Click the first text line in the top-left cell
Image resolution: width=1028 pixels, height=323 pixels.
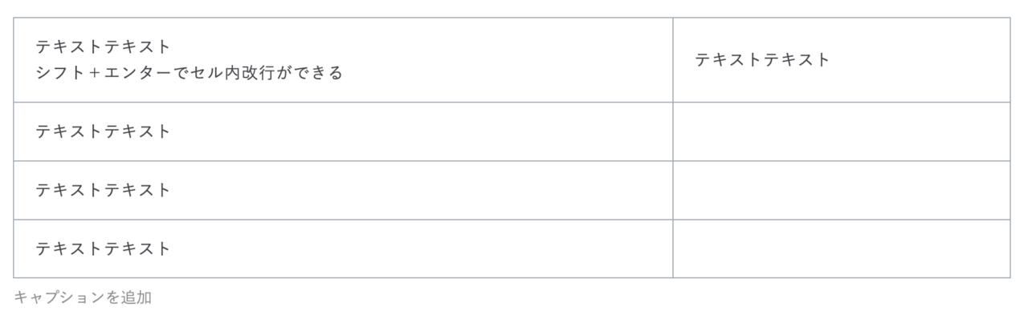[104, 47]
